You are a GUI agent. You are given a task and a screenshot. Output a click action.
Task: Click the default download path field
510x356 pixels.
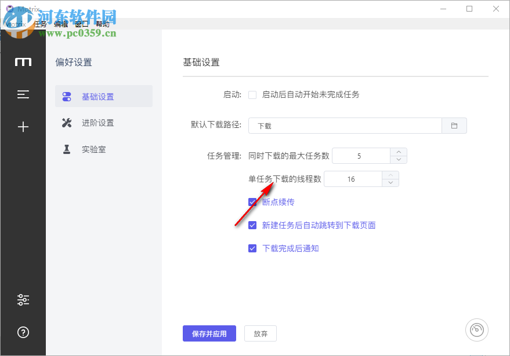(345, 126)
